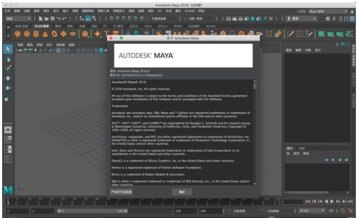Toggle select by component type mode
Image resolution: width=358 pixels, height=218 pixels.
pos(94,19)
